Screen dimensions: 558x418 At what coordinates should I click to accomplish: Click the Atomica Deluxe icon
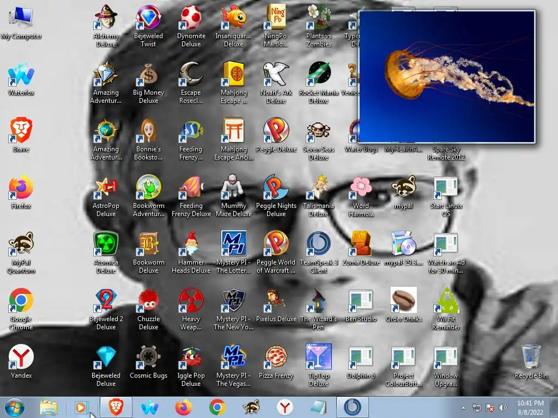pyautogui.click(x=106, y=253)
